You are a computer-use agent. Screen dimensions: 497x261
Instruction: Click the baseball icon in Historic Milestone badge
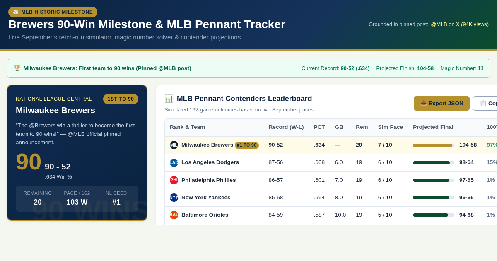(x=16, y=12)
